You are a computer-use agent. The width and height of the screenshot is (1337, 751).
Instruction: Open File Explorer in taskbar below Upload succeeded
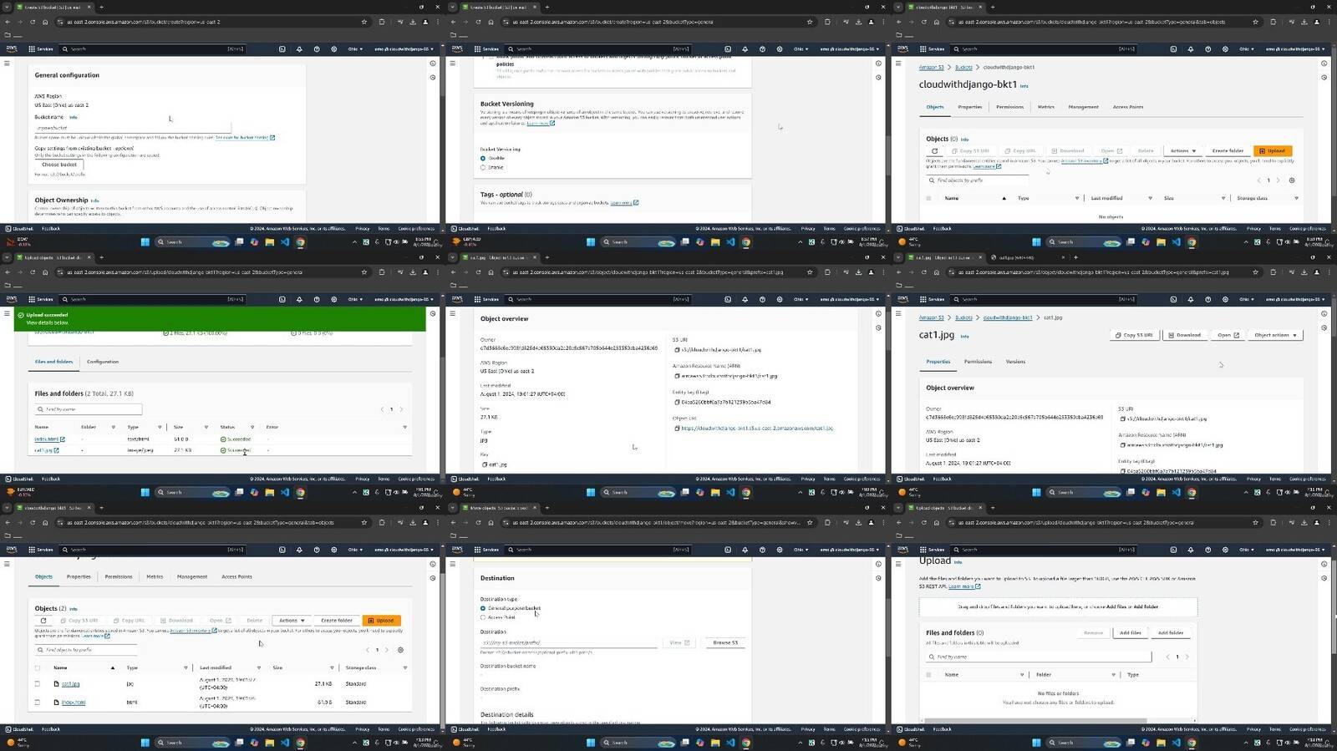click(269, 492)
